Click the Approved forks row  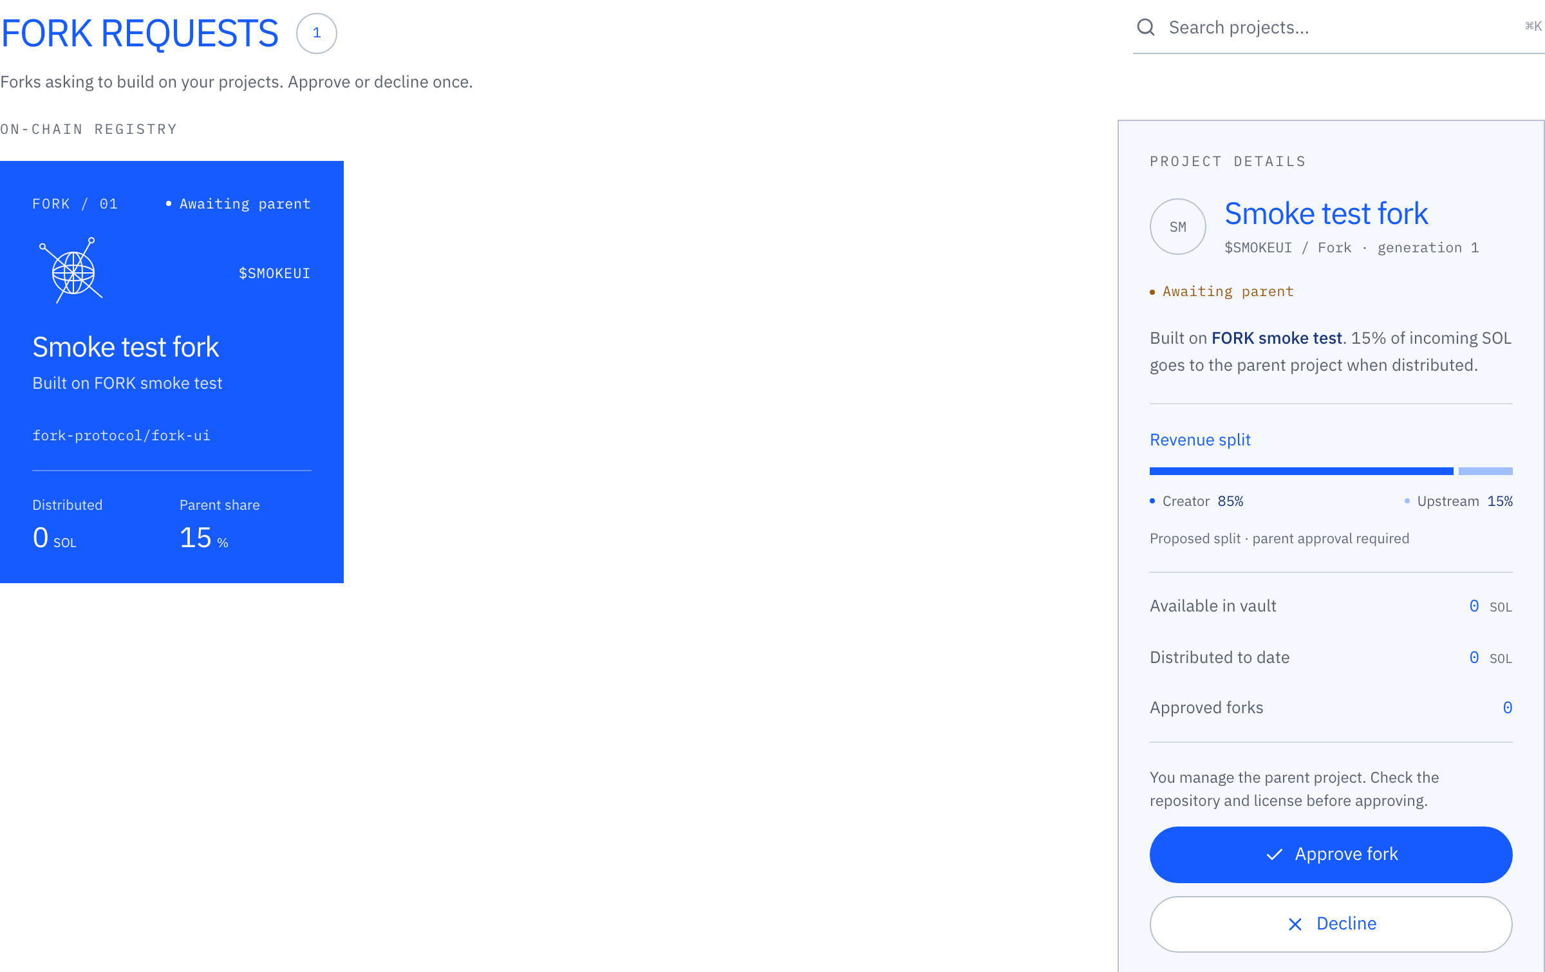coord(1331,707)
